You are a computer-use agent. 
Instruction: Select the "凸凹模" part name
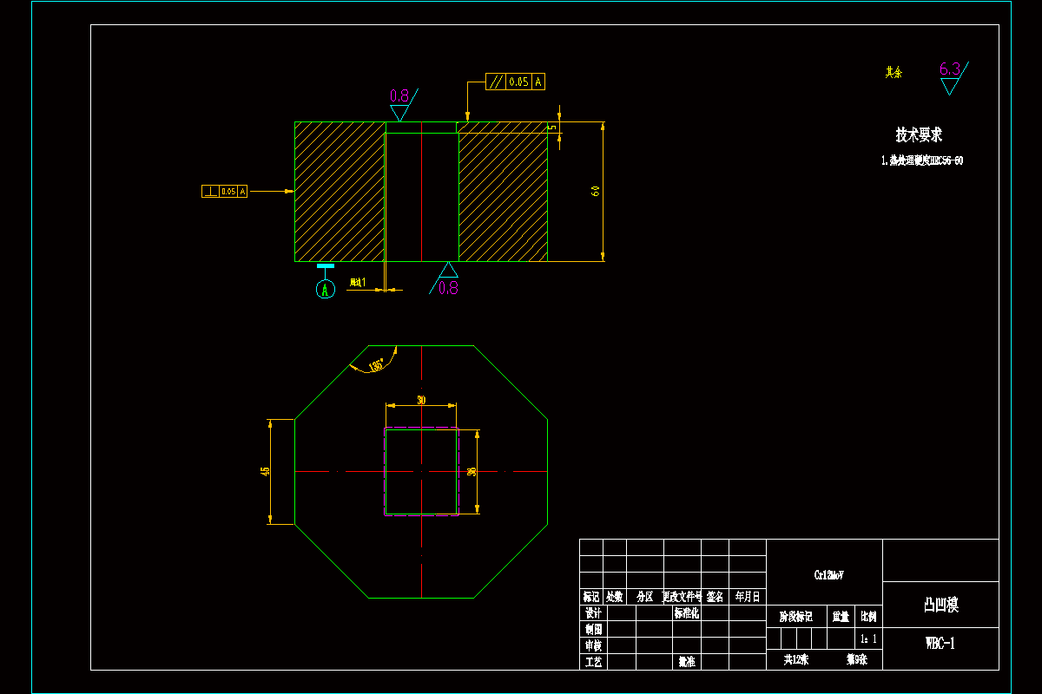coord(940,605)
